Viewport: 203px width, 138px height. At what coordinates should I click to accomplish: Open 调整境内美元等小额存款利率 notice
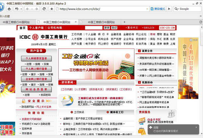[x=157, y=58]
